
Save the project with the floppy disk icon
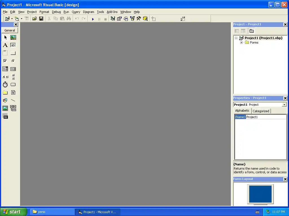[x=41, y=19]
